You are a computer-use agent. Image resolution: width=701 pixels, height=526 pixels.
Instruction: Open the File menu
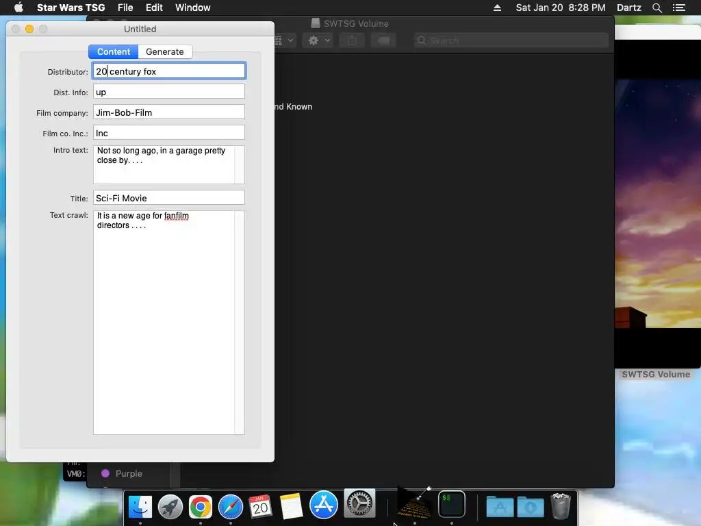click(x=125, y=8)
